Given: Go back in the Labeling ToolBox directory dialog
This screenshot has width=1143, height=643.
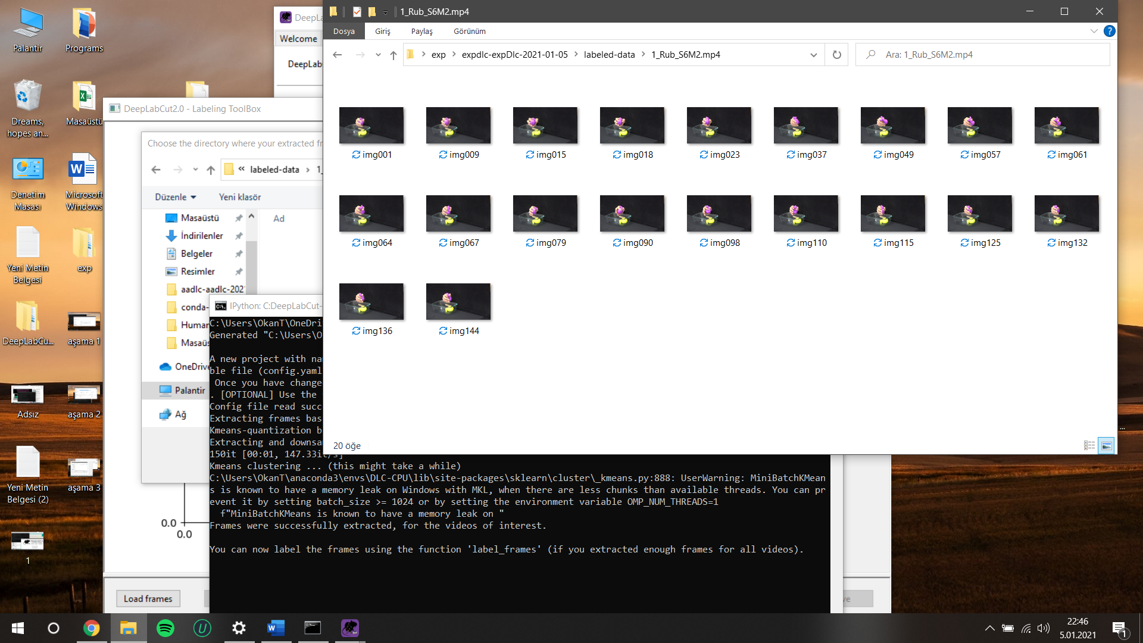Looking at the screenshot, I should pos(155,170).
